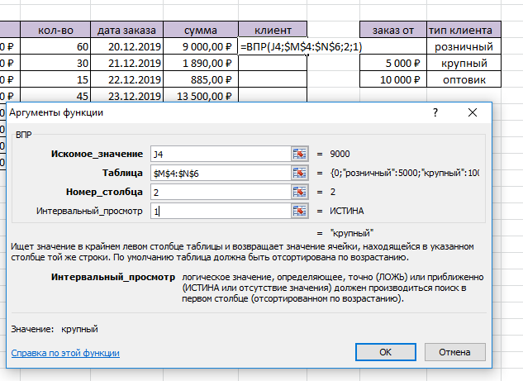Select the date cell 23.12.2019
This screenshot has width=523, height=381.
click(126, 95)
